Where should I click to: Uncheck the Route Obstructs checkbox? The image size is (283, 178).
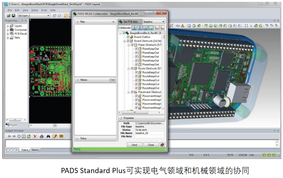132,69
